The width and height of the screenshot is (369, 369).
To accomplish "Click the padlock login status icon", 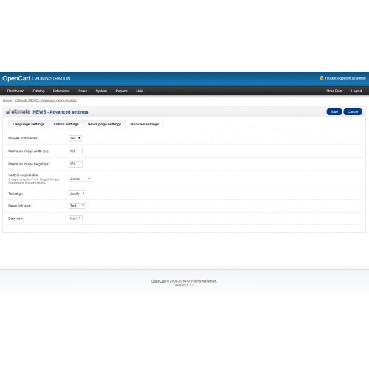I will click(x=322, y=78).
